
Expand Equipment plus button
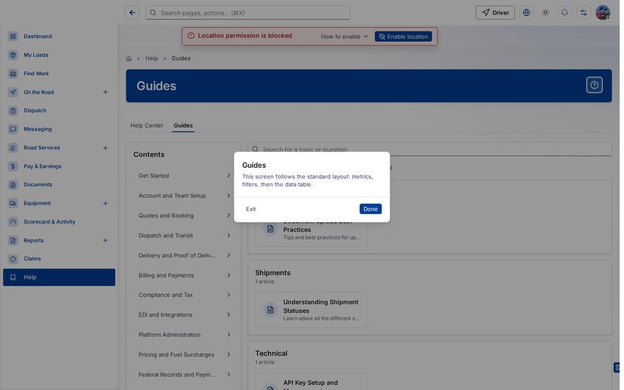(x=105, y=203)
